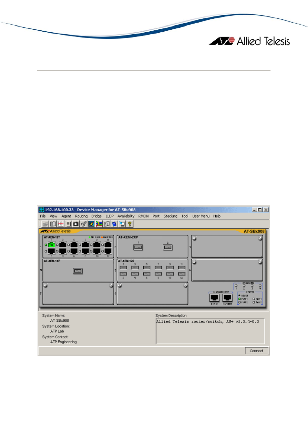This screenshot has height=436, width=308.
Task: Select port 1 on AT-XEM-2XP module
Action: (x=138, y=247)
